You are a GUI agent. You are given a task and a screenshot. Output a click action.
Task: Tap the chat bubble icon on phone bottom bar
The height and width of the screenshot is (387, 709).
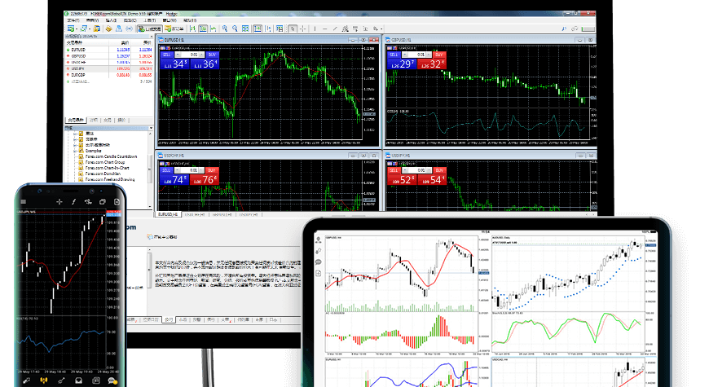78,380
